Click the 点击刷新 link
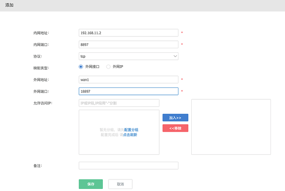 coord(130,135)
